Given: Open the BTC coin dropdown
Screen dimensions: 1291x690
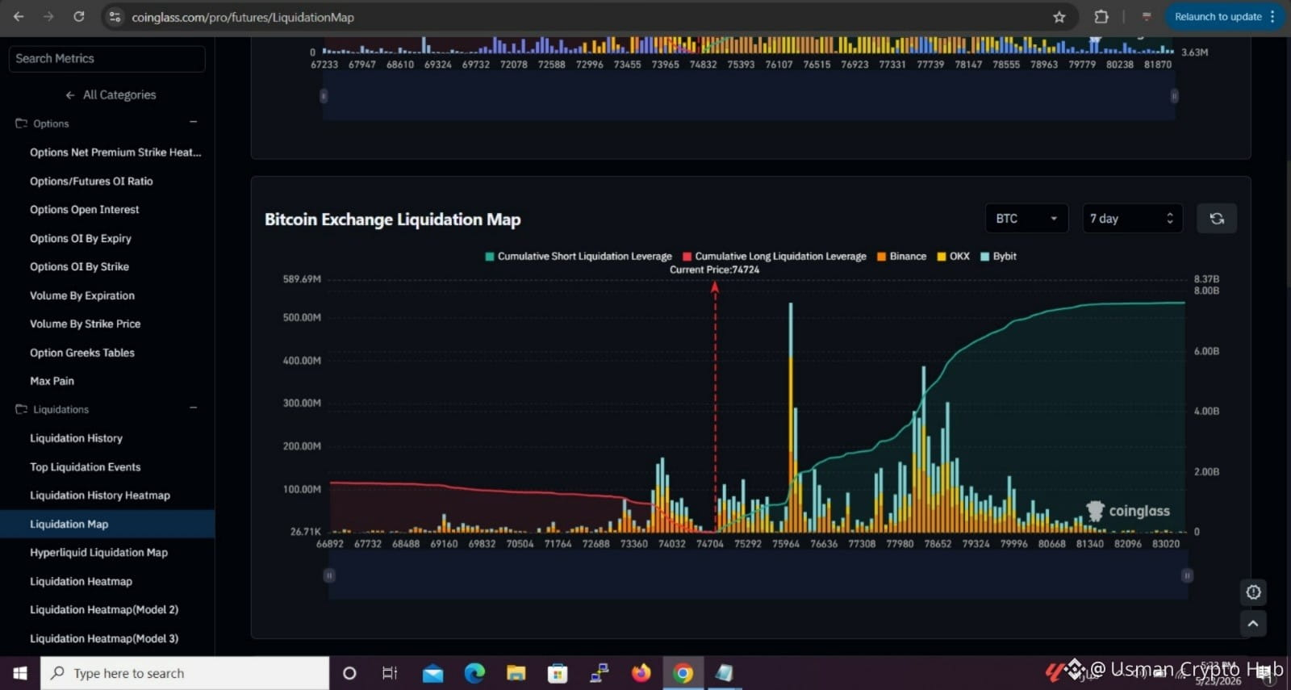Looking at the screenshot, I should pyautogui.click(x=1026, y=219).
